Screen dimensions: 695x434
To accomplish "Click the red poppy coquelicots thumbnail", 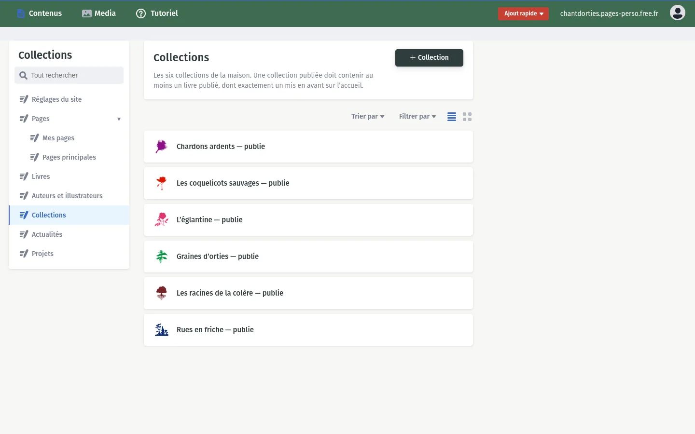I will coord(161,183).
